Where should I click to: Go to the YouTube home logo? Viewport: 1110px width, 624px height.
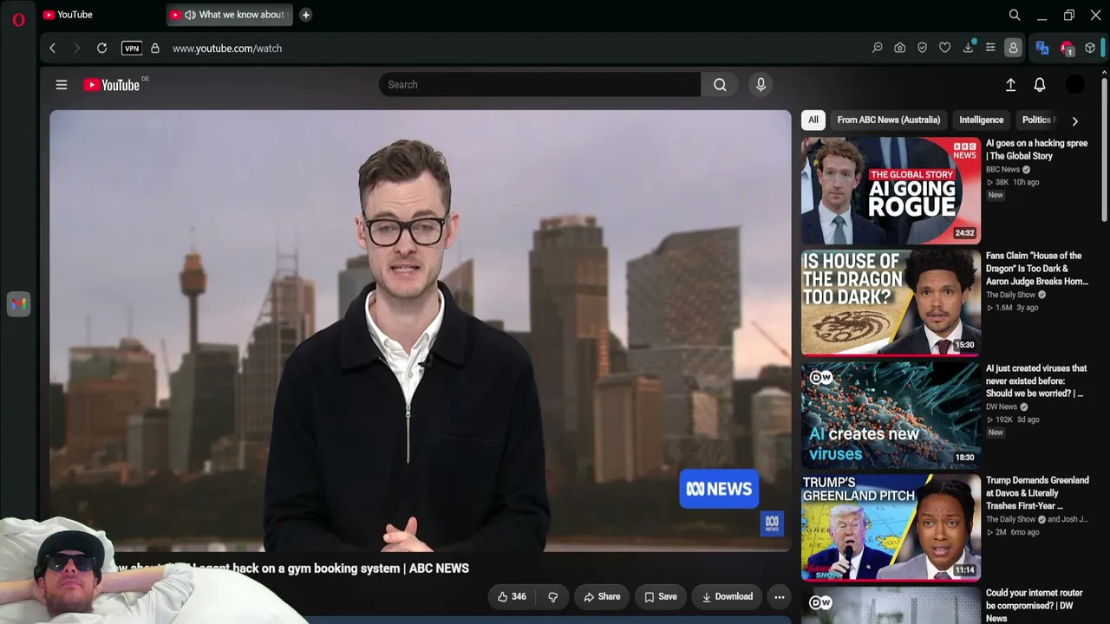(x=112, y=85)
